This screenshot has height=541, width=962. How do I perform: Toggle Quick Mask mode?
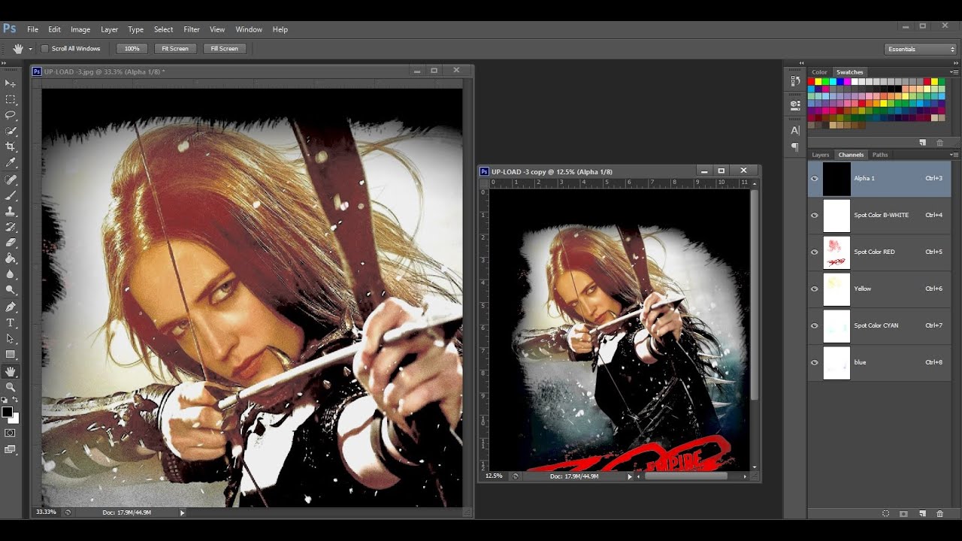(11, 433)
